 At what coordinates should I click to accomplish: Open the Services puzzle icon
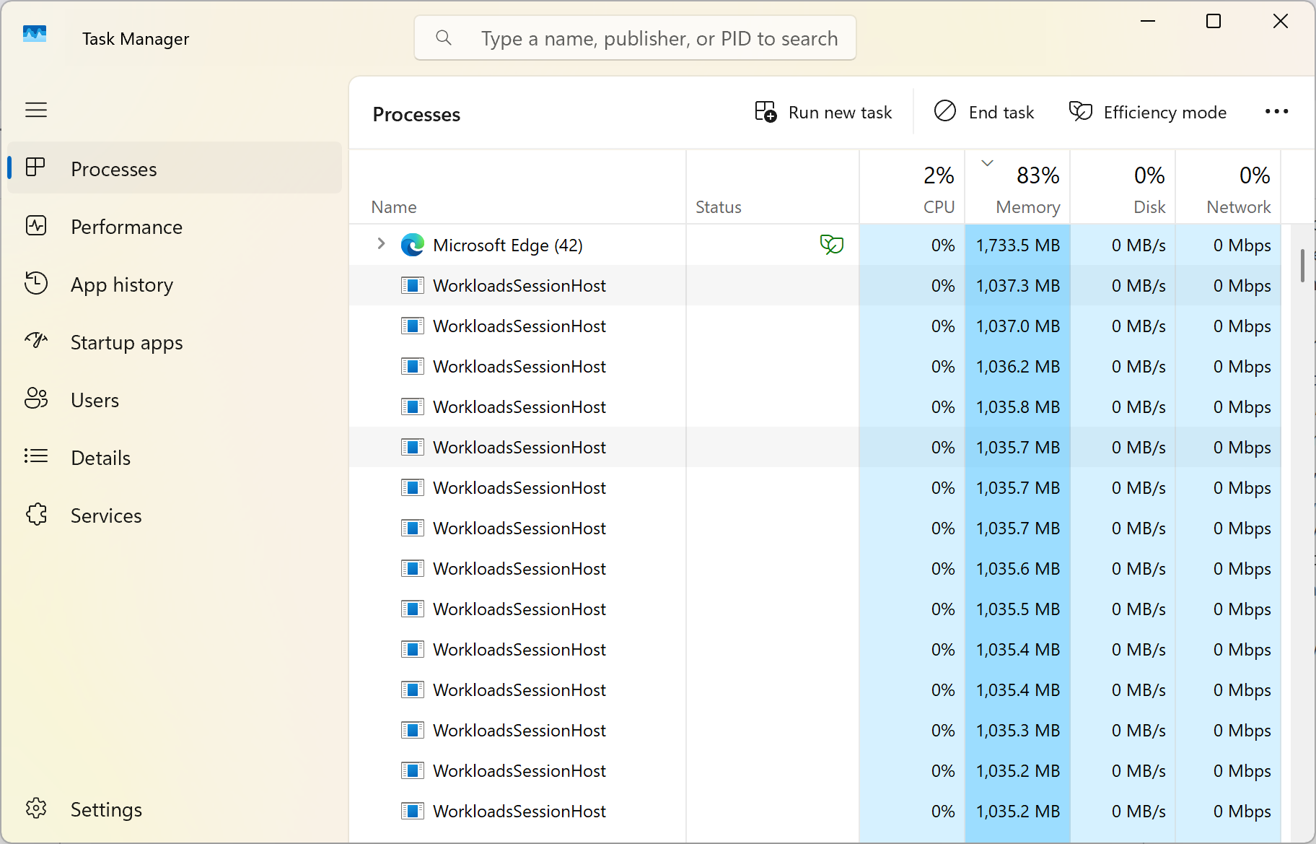pos(36,515)
